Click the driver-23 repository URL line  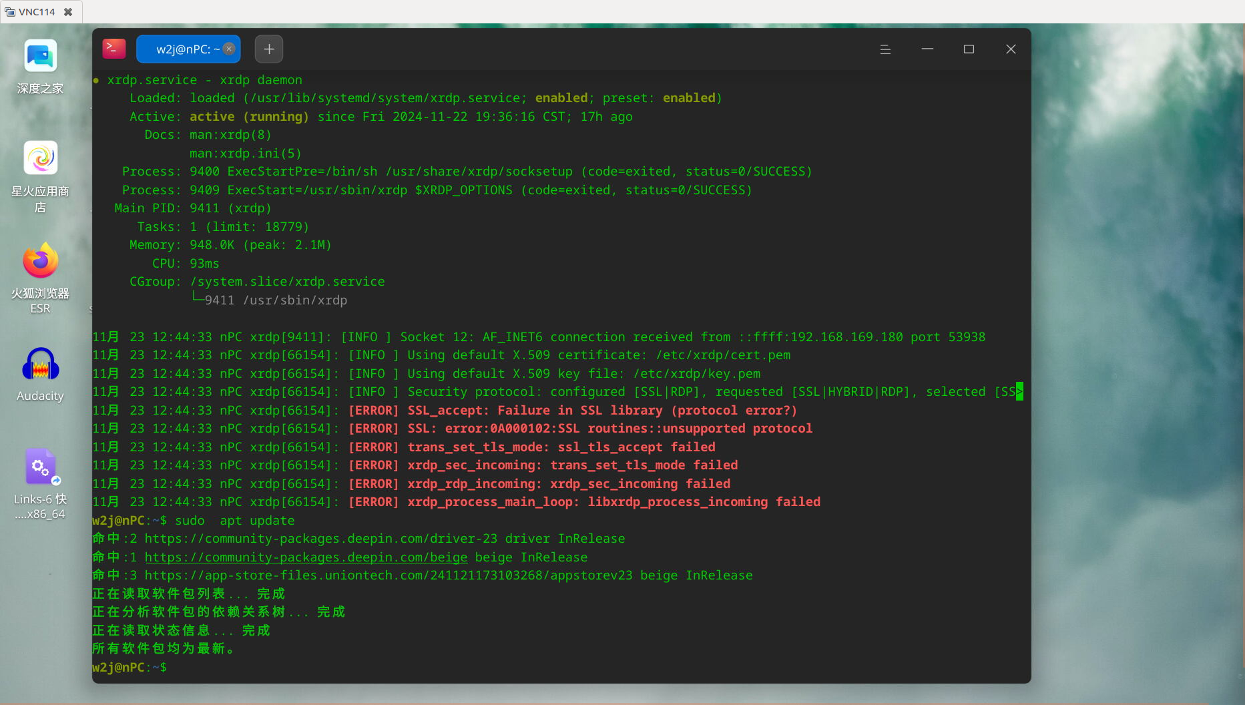tap(358, 538)
